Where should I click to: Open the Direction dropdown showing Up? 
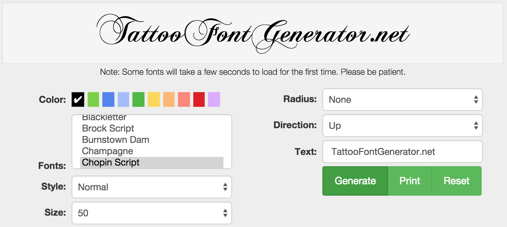coord(402,126)
